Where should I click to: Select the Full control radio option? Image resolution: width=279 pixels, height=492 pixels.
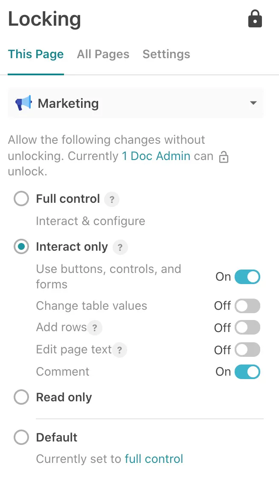point(21,199)
